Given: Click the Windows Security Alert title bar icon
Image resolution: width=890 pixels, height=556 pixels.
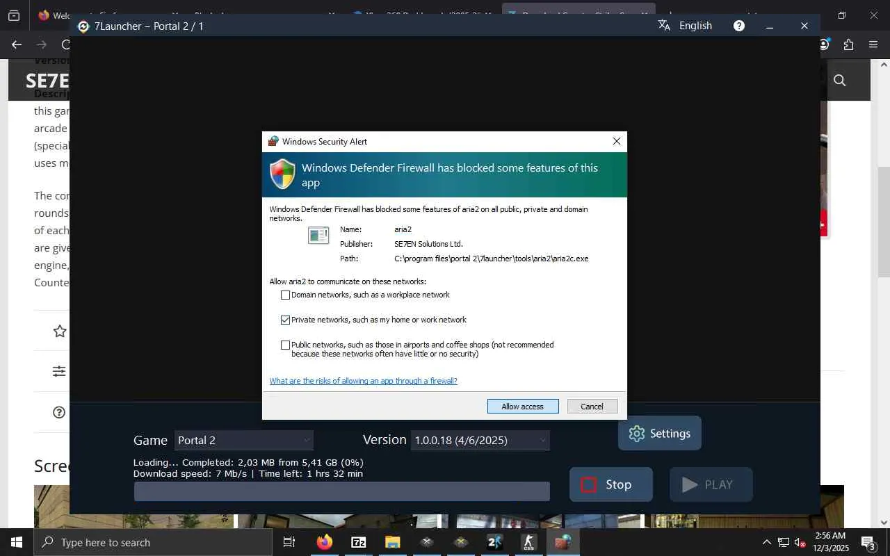Looking at the screenshot, I should [273, 141].
